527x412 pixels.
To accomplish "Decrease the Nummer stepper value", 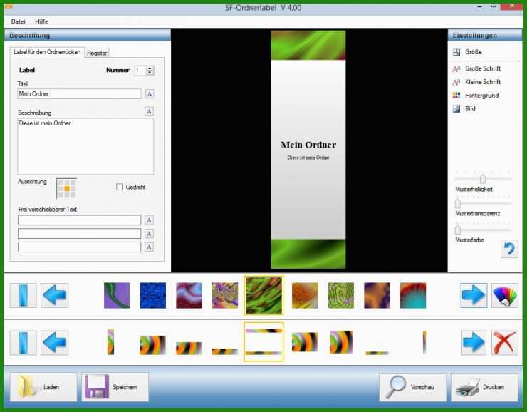I will click(150, 73).
